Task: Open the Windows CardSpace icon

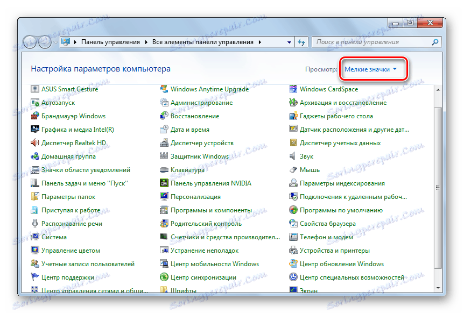Action: (293, 89)
